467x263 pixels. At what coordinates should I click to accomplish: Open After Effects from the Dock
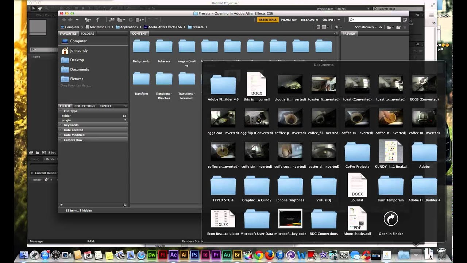coord(173,255)
